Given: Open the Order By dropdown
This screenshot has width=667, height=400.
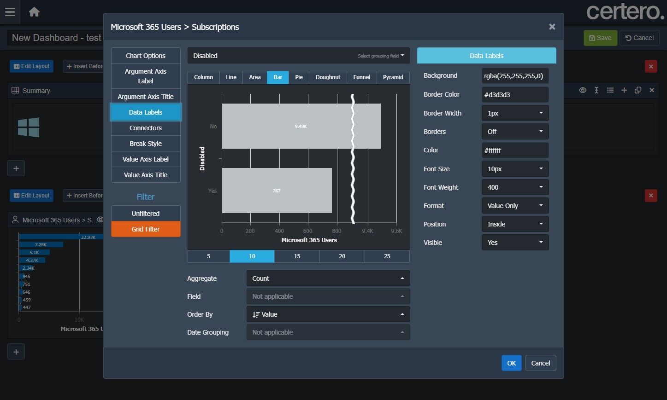Looking at the screenshot, I should 328,314.
